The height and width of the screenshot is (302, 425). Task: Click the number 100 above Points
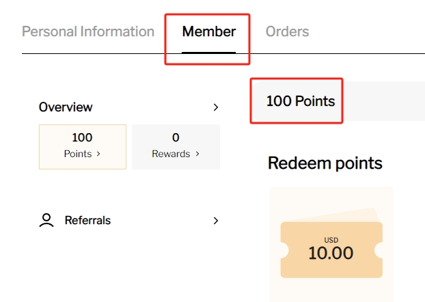click(82, 138)
